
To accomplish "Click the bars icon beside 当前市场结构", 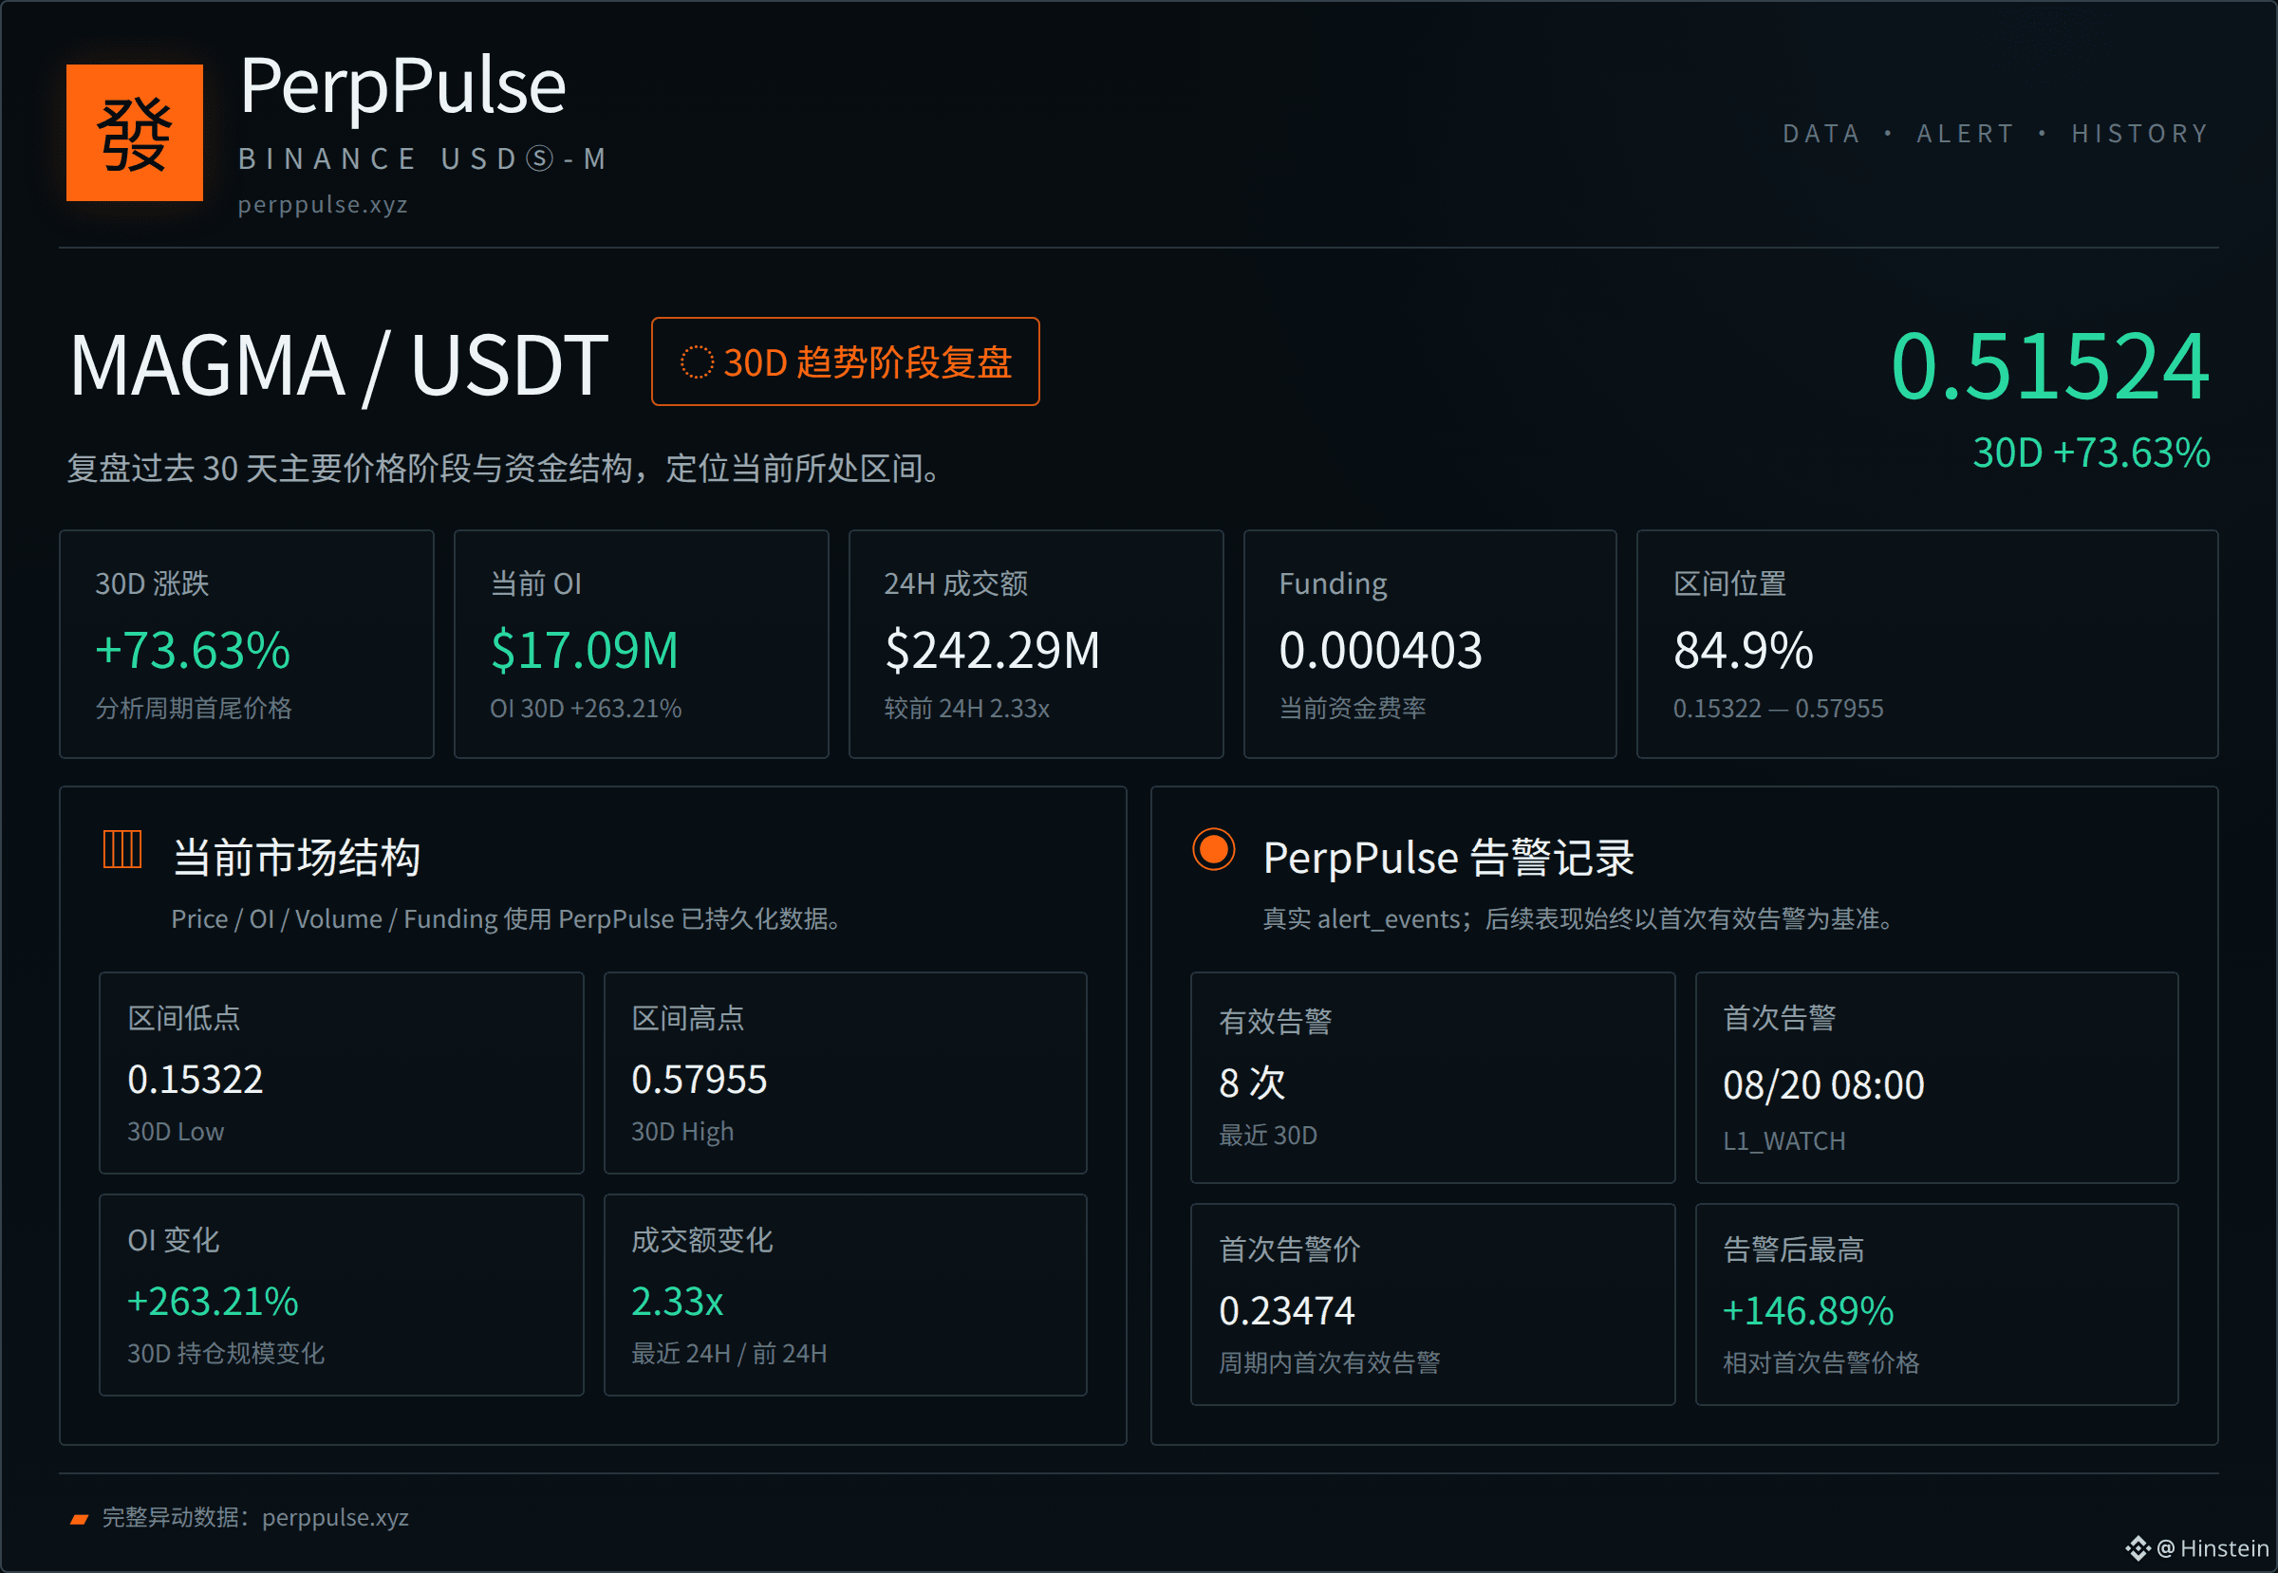I will click(122, 849).
